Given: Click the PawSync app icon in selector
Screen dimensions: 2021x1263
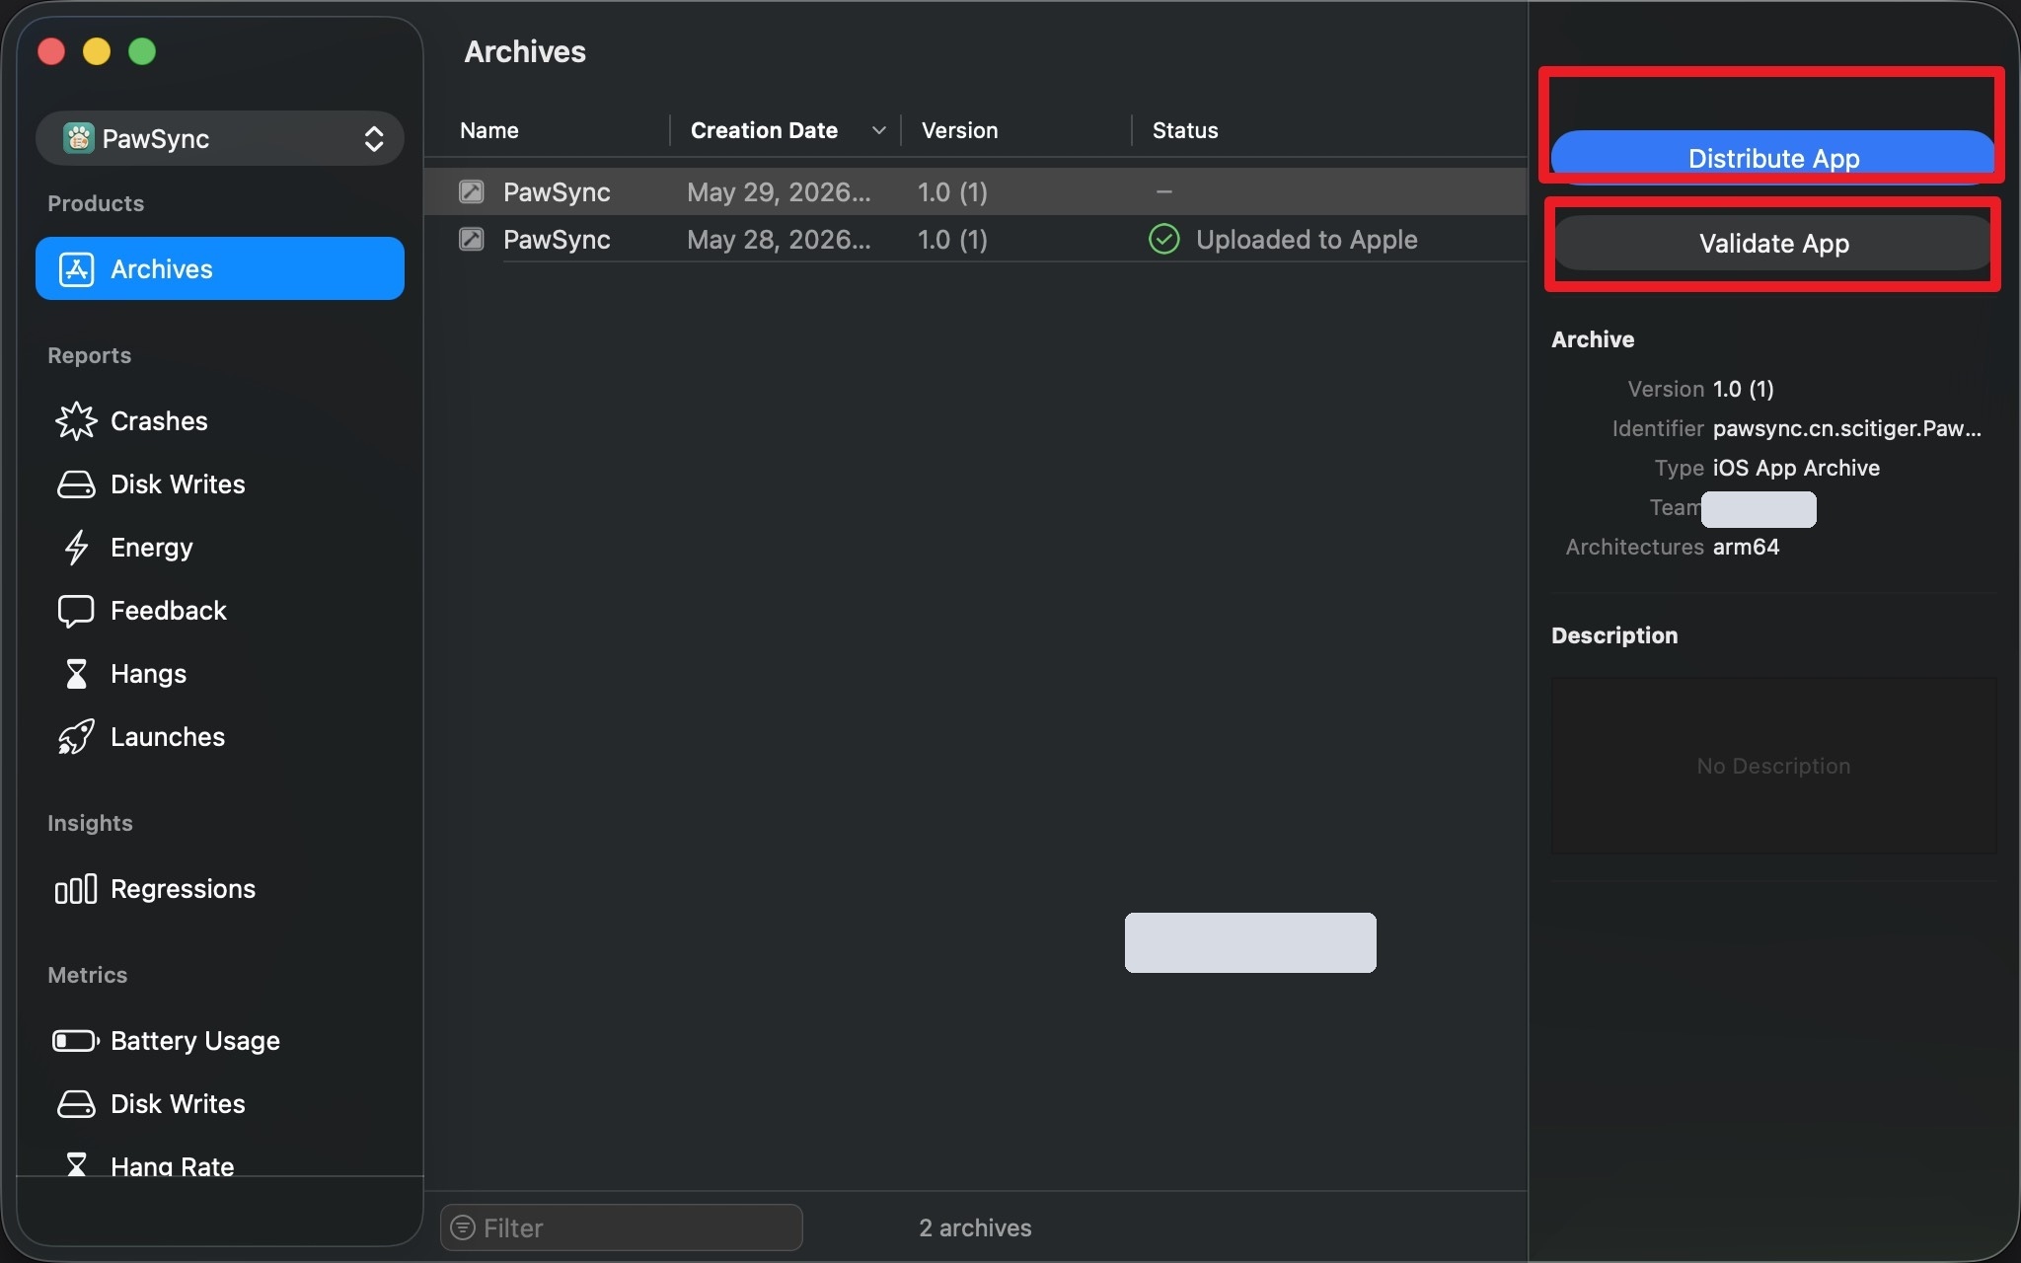Looking at the screenshot, I should [x=78, y=138].
